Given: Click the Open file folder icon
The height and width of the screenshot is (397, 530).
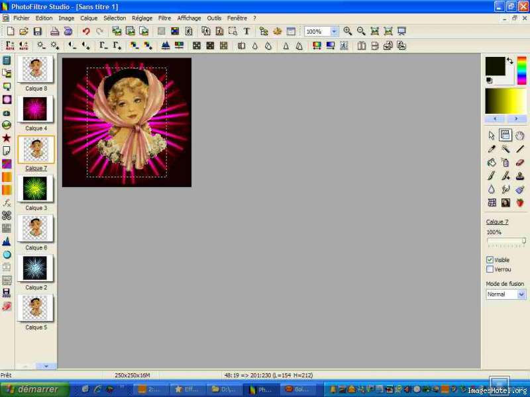Looking at the screenshot, I should pyautogui.click(x=24, y=31).
